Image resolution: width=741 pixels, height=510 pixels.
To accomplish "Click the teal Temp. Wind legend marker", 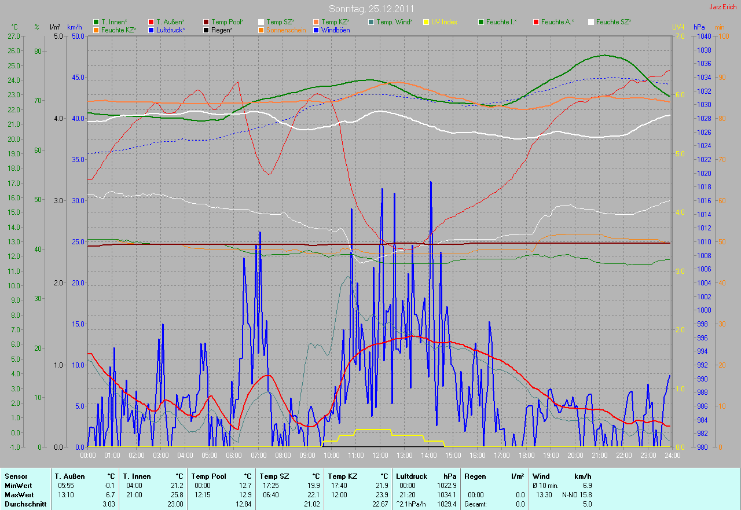I will (x=371, y=22).
